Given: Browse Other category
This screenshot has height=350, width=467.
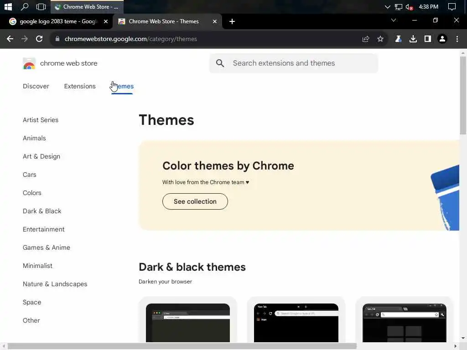Looking at the screenshot, I should pos(31,320).
